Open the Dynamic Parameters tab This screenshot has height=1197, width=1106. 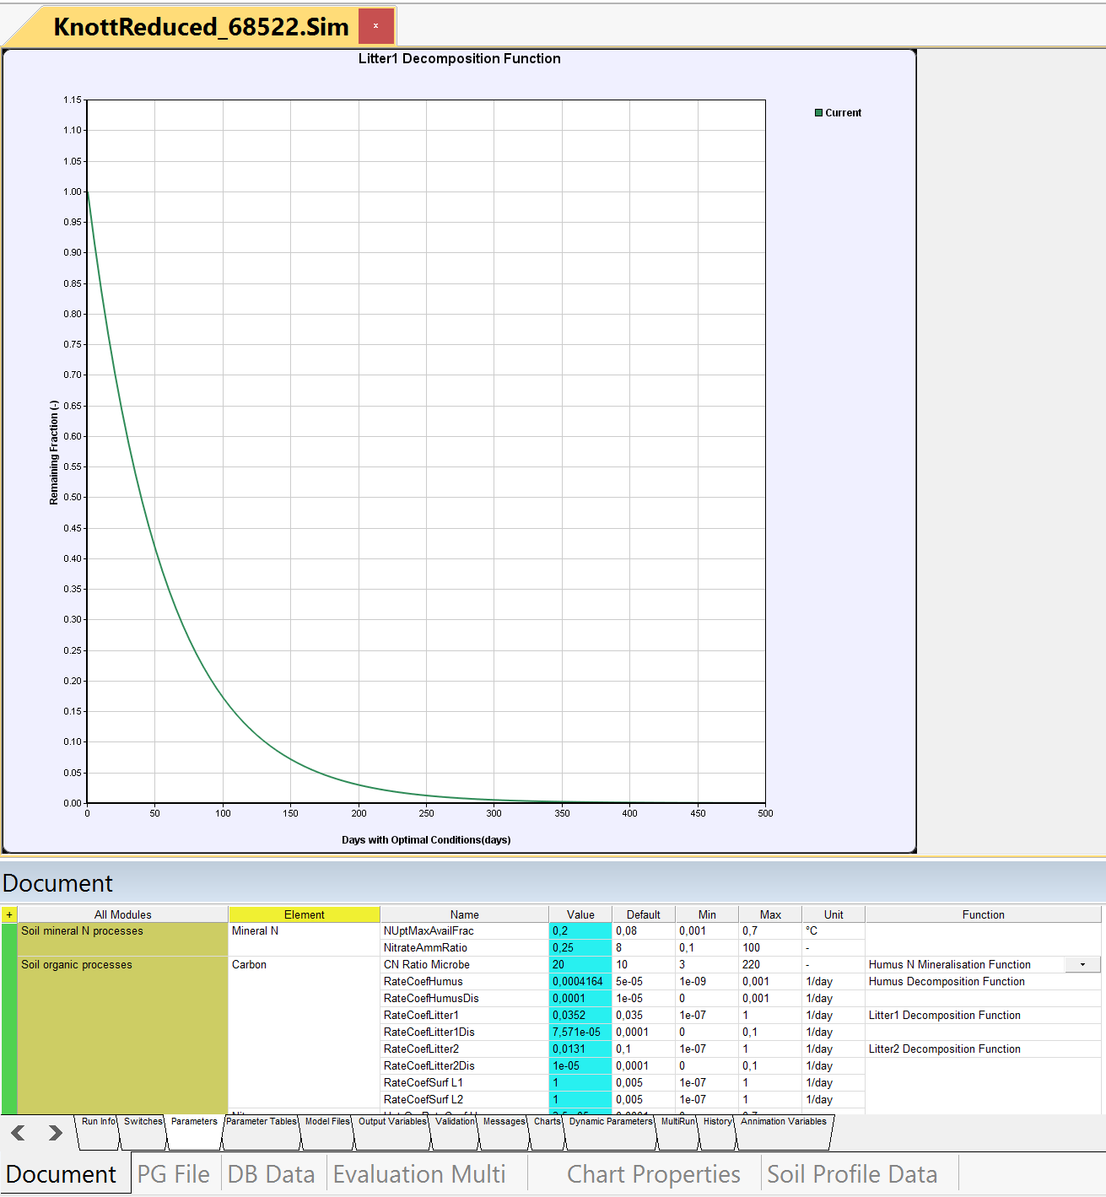click(611, 1131)
